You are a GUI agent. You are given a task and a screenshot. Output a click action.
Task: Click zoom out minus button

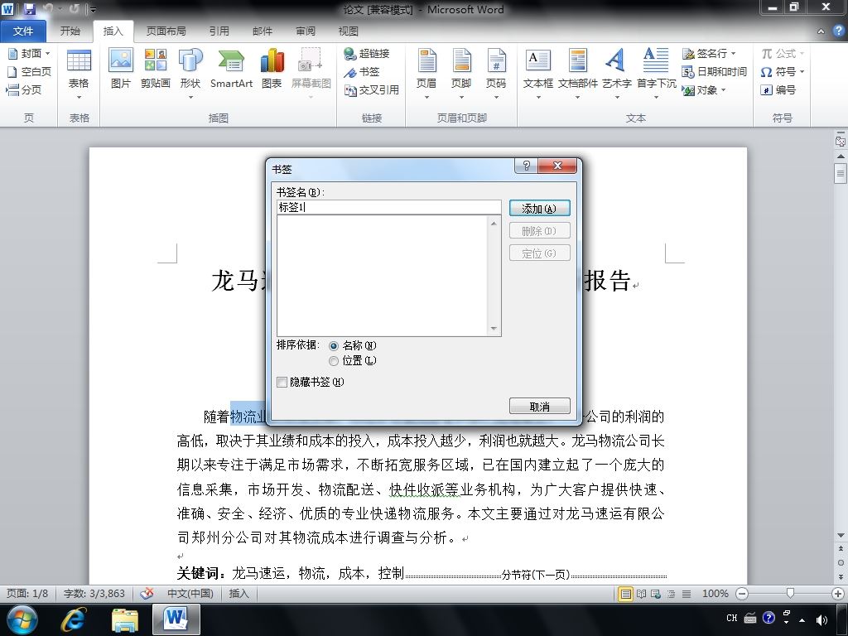click(x=742, y=594)
